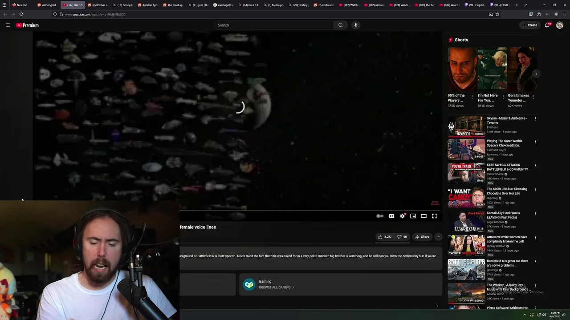Viewport: 570px width, 320px height.
Task: Open options for Playing The Outer Worlds video
Action: point(535,142)
